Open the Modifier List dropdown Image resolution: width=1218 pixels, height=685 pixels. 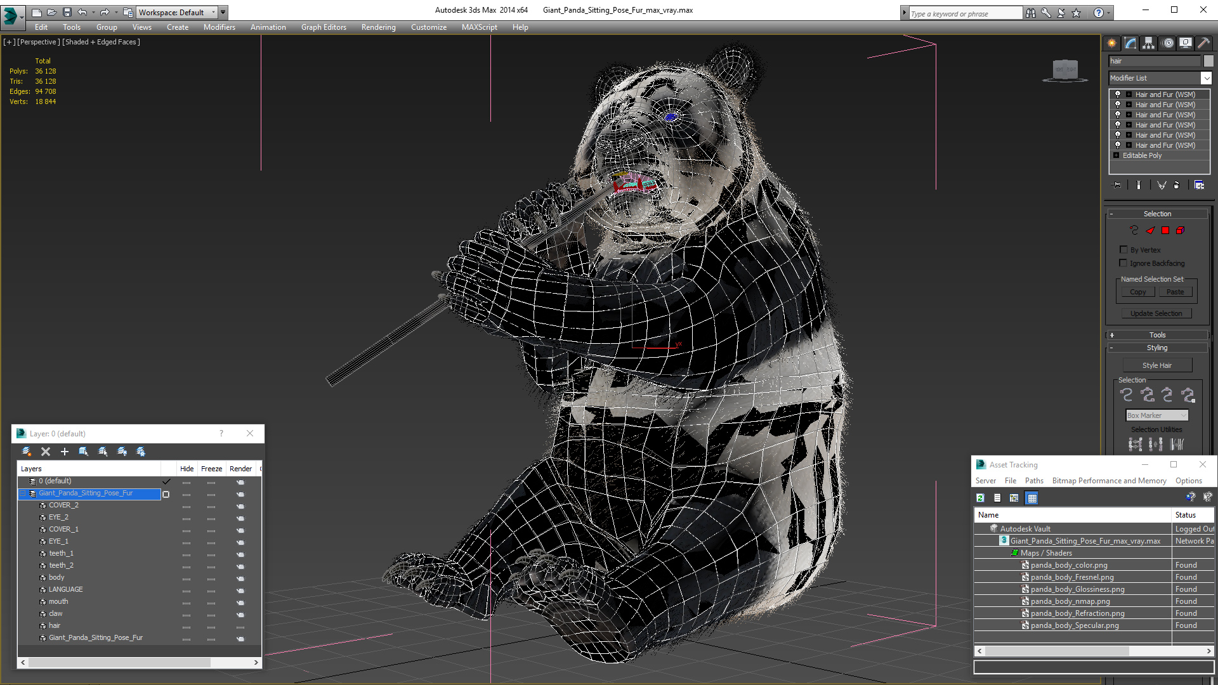pyautogui.click(x=1205, y=78)
